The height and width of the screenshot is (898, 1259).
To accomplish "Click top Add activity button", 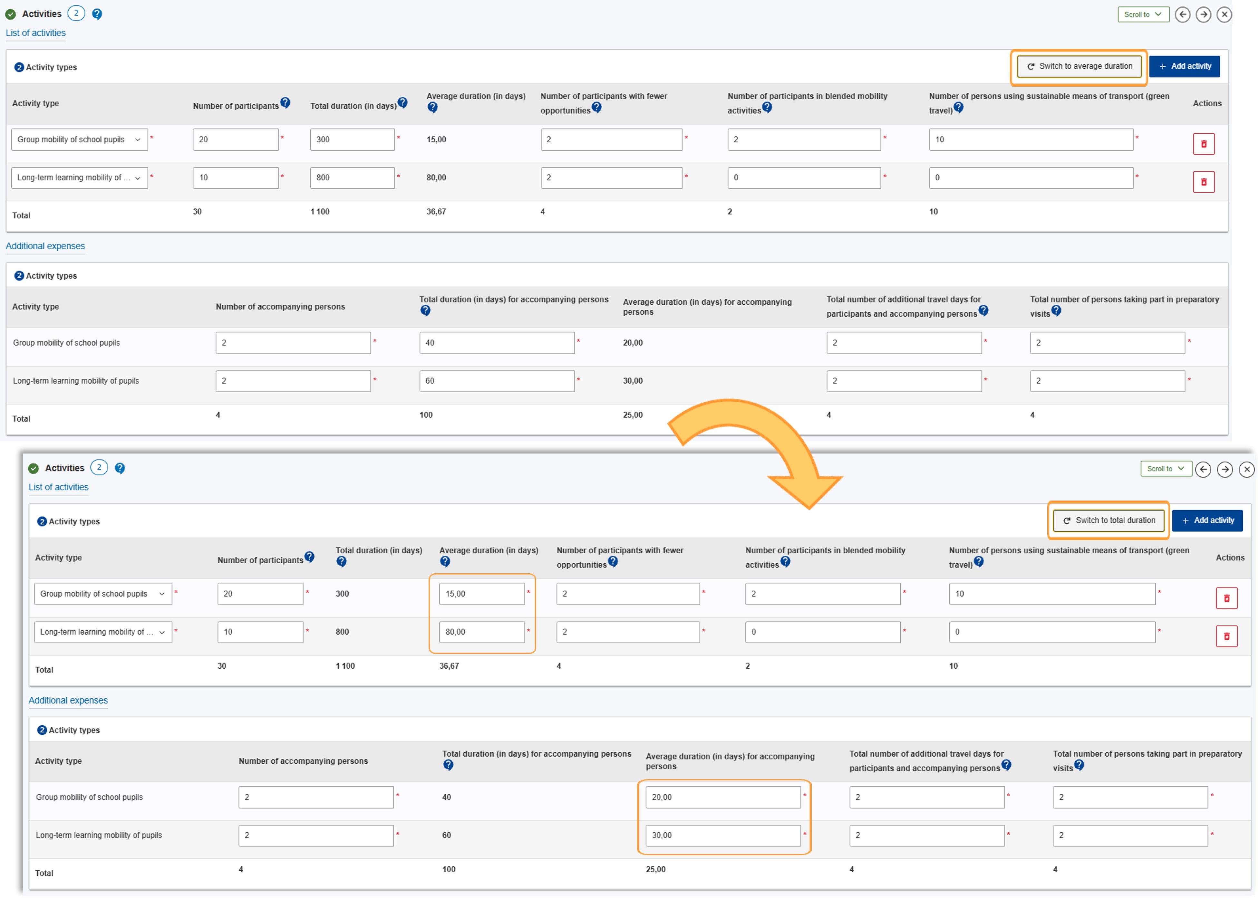I will [x=1184, y=66].
